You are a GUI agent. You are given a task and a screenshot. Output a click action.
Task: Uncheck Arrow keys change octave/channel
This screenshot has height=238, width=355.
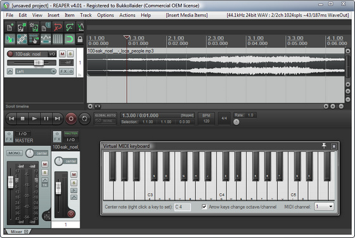pos(204,207)
